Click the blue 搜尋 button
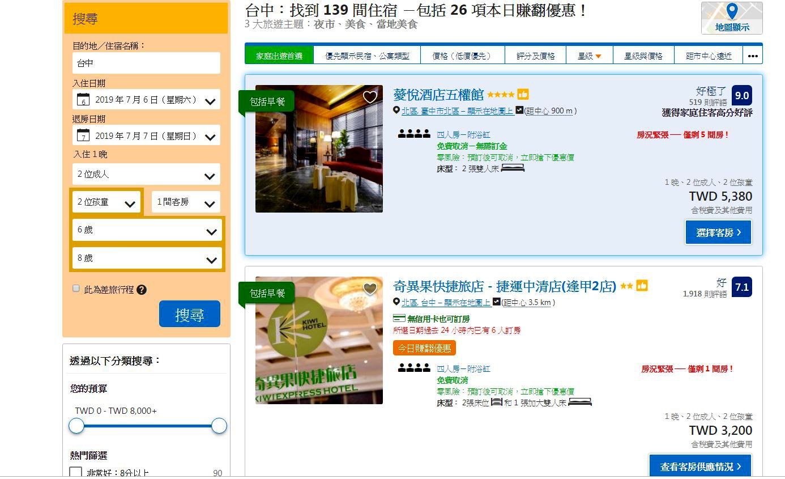This screenshot has height=479, width=785. (189, 314)
